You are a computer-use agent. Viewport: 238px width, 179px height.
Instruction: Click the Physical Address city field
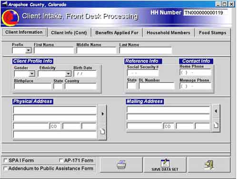[31, 126]
